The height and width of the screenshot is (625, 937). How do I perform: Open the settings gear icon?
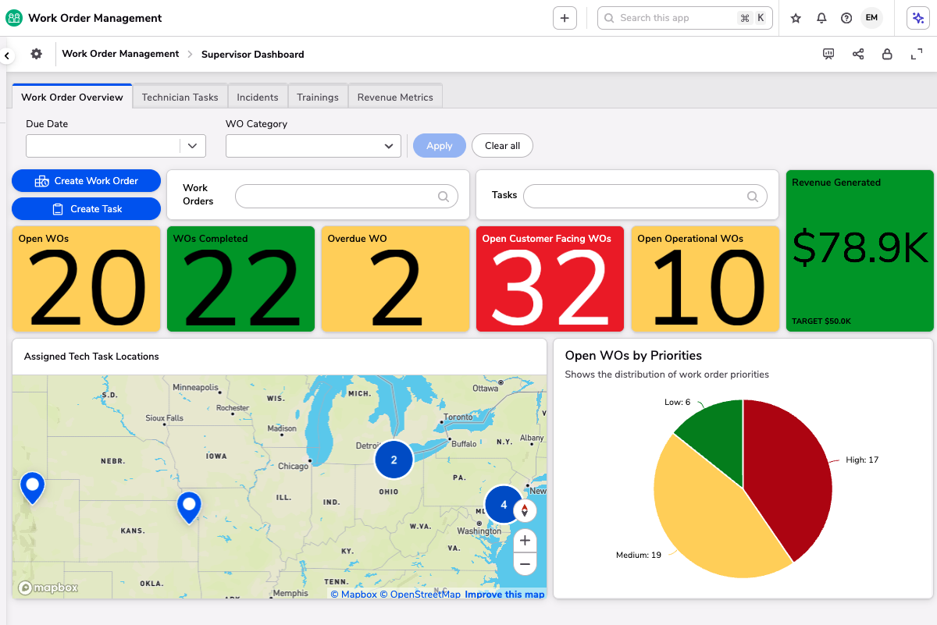[x=36, y=54]
